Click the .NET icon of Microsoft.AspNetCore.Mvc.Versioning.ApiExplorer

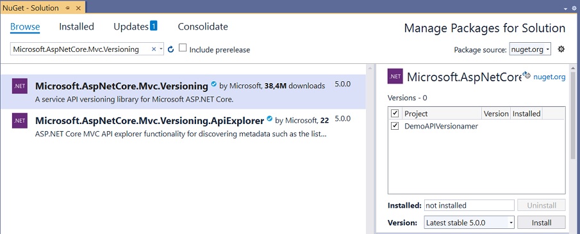[x=20, y=121]
